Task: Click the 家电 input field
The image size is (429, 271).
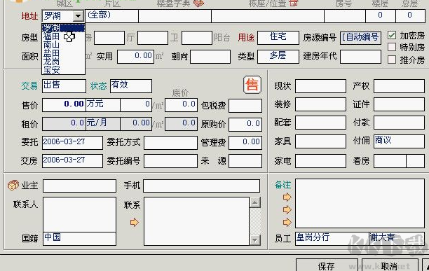Action: [x=320, y=161]
